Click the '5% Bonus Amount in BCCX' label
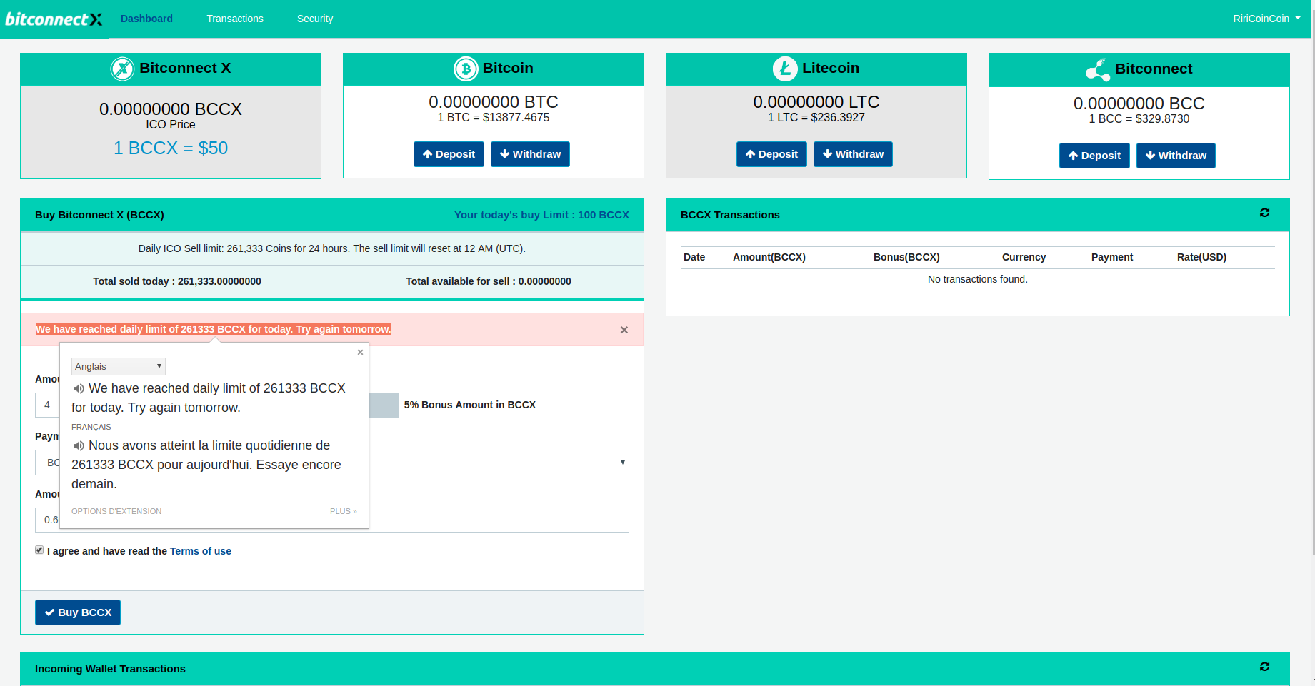This screenshot has height=686, width=1315. pos(470,405)
